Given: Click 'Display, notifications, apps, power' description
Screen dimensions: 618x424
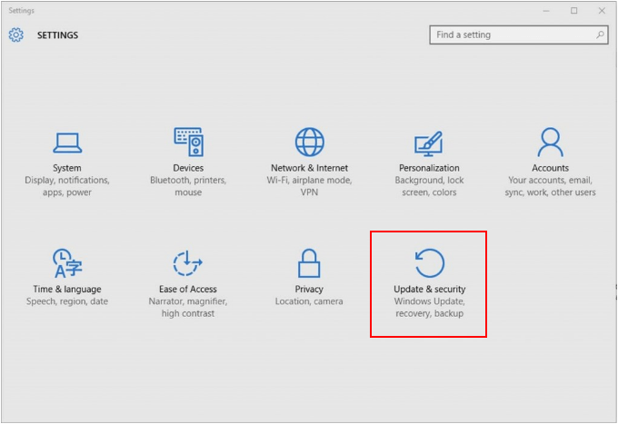Looking at the screenshot, I should [x=67, y=186].
